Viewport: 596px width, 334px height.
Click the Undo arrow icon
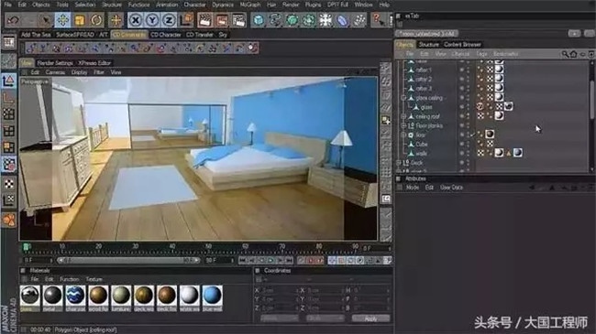pyautogui.click(x=13, y=20)
